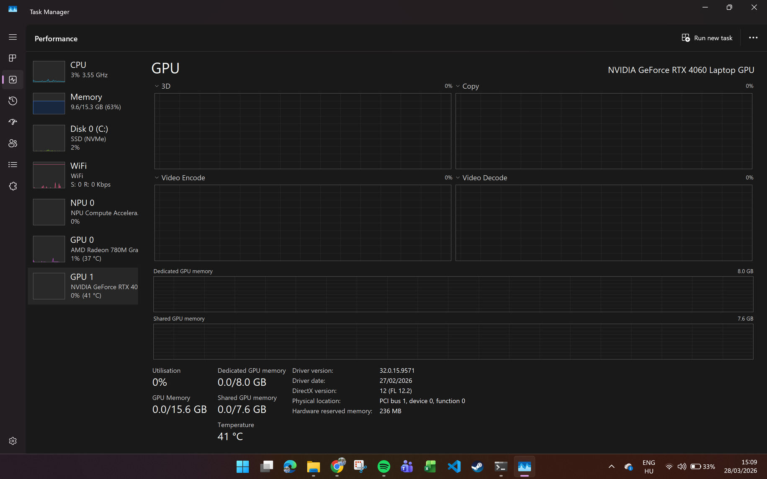This screenshot has width=767, height=479.
Task: Click the PCI bus 1 physical location
Action: click(x=422, y=401)
